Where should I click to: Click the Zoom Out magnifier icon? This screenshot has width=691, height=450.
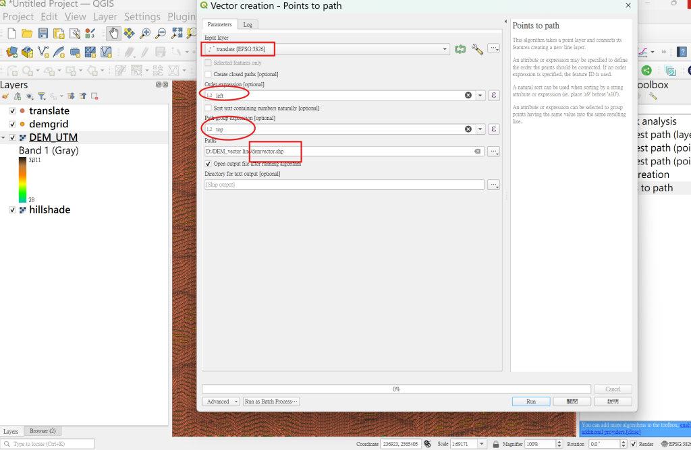[161, 34]
